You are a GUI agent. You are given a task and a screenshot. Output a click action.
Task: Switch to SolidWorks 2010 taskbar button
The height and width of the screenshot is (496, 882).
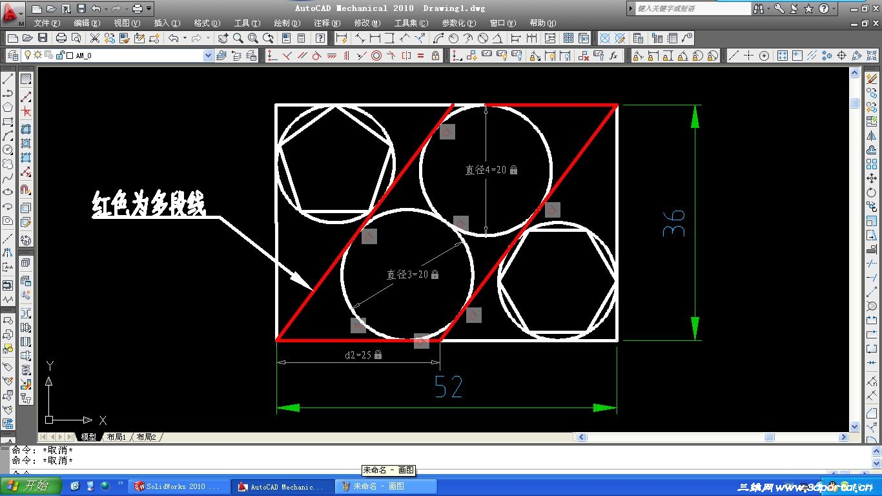pyautogui.click(x=179, y=487)
